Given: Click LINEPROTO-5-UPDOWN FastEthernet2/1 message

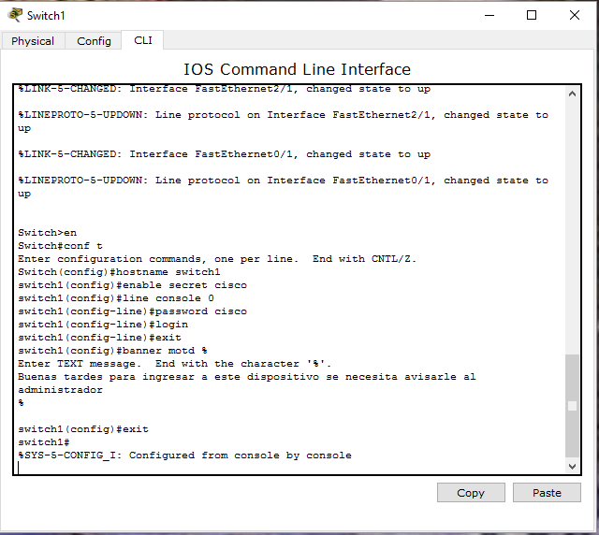Looking at the screenshot, I should pos(283,122).
